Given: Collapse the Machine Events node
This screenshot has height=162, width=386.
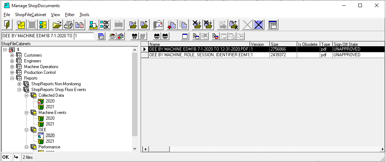Looking at the screenshot, I should pyautogui.click(x=27, y=113).
